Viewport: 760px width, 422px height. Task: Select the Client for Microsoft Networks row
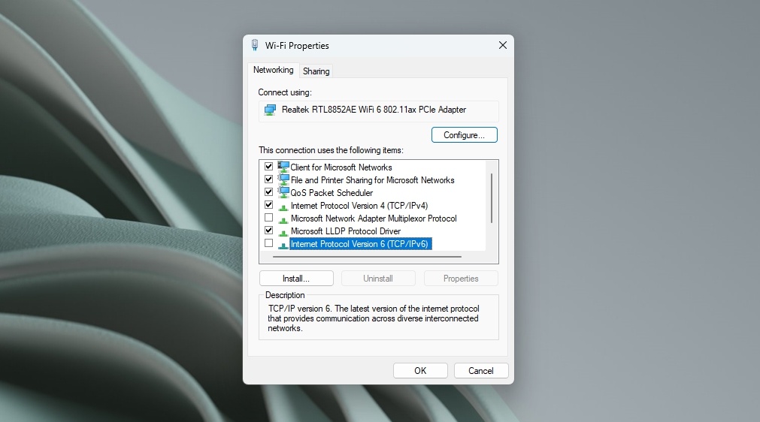341,167
